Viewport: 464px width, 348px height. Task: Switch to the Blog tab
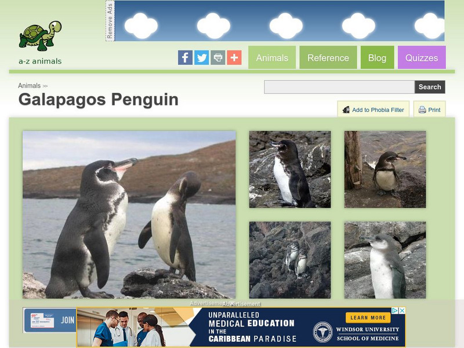(378, 57)
